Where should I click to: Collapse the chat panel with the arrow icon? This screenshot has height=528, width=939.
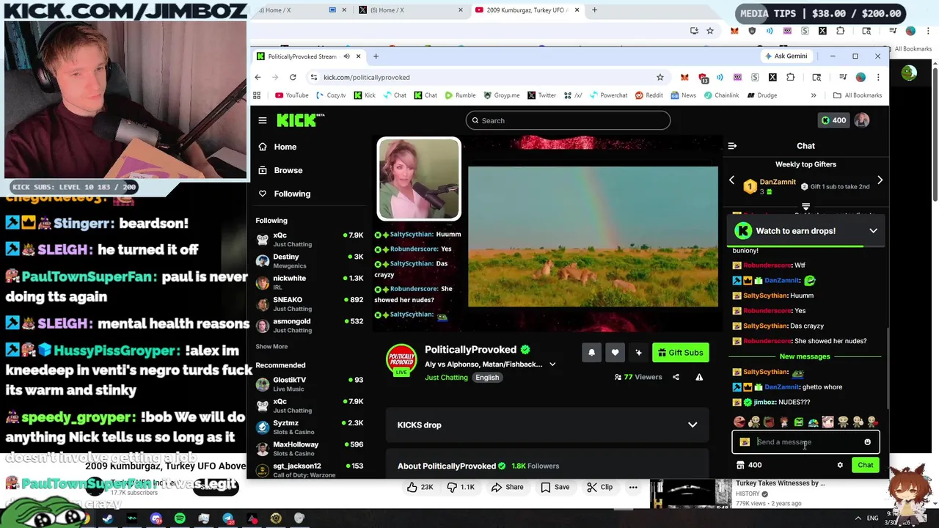tap(732, 146)
